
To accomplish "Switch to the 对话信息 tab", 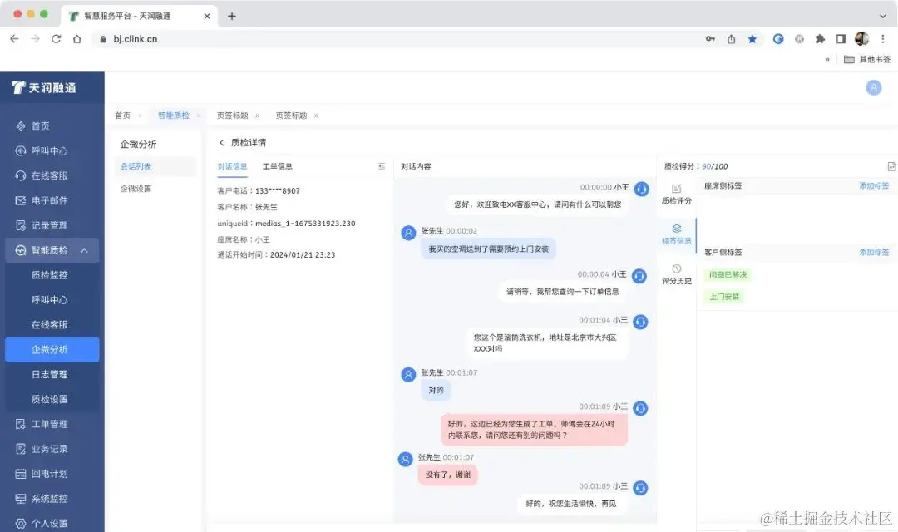I will [x=233, y=166].
